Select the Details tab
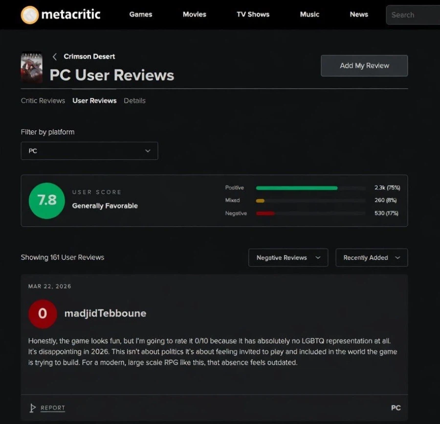The image size is (440, 424). (134, 101)
